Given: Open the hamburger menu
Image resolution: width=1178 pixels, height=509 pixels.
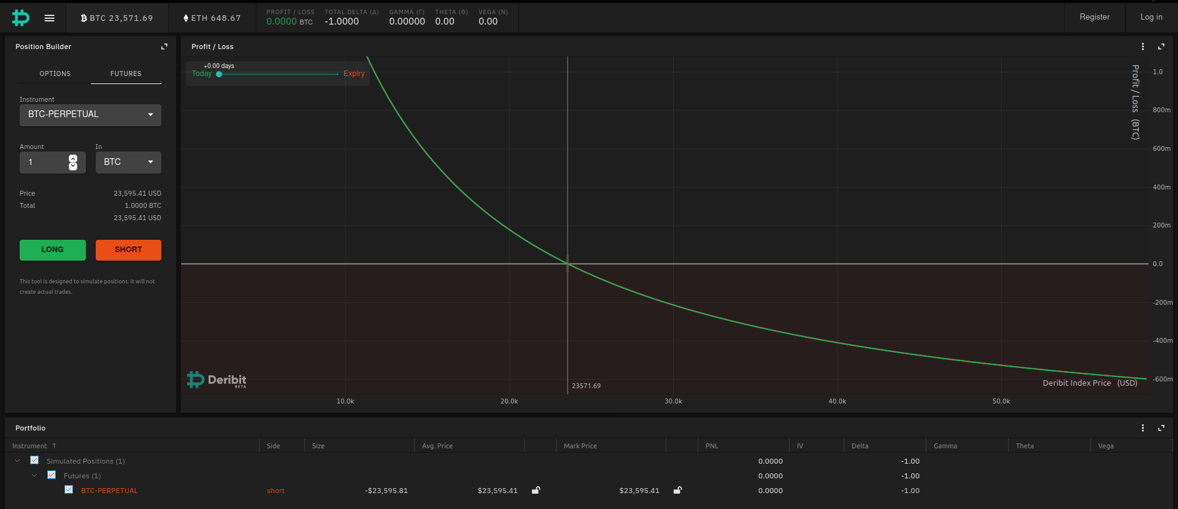Looking at the screenshot, I should (50, 18).
